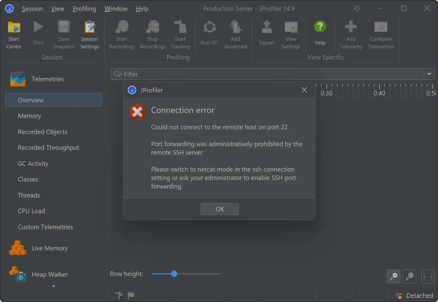Open Recorded Throughput view
The height and width of the screenshot is (302, 438).
click(48, 148)
